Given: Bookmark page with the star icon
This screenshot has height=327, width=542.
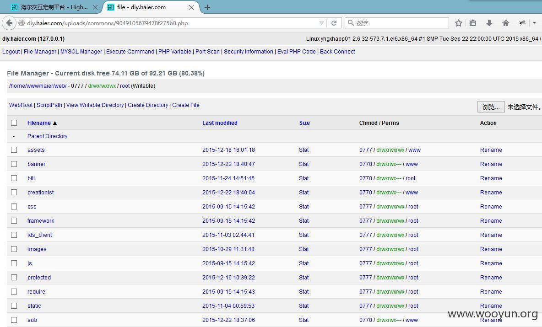Looking at the screenshot, I should click(x=459, y=23).
